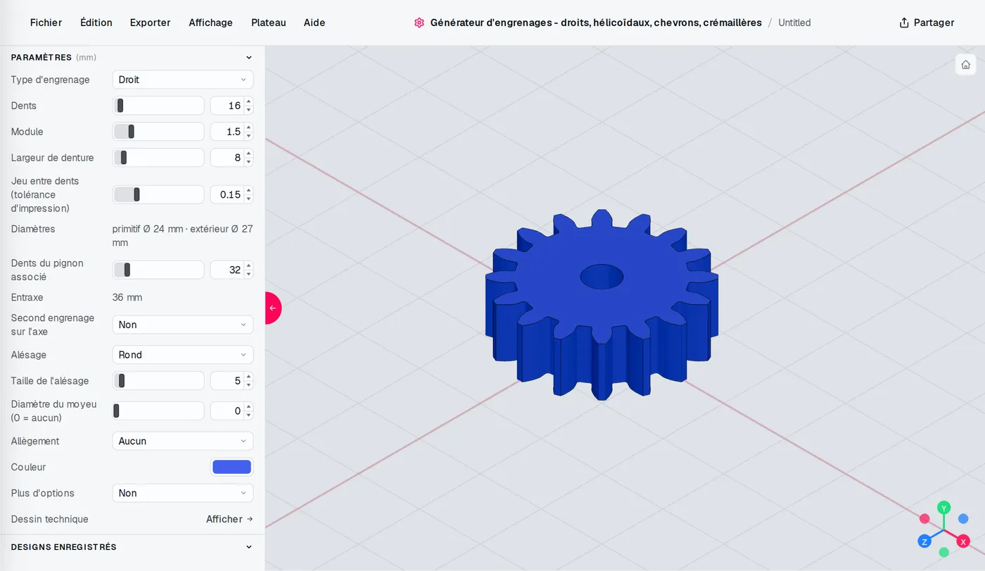Select the green Y axis on gizmo
Viewport: 985px width, 571px height.
pyautogui.click(x=944, y=508)
